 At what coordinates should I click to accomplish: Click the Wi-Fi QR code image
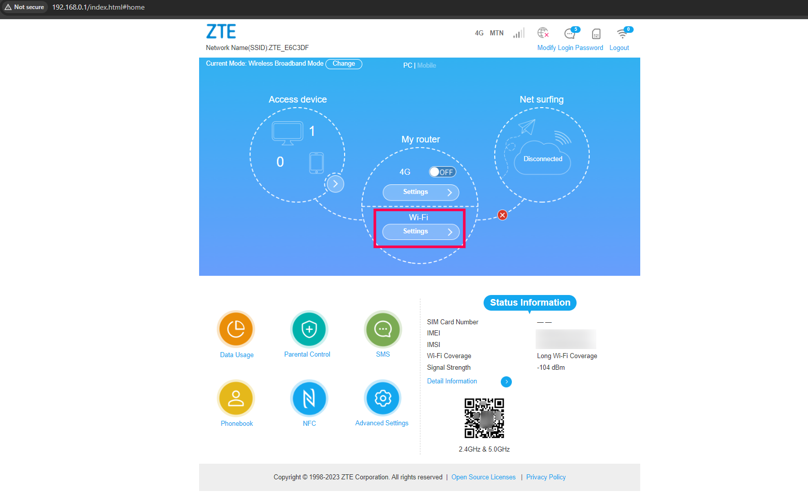tap(484, 418)
